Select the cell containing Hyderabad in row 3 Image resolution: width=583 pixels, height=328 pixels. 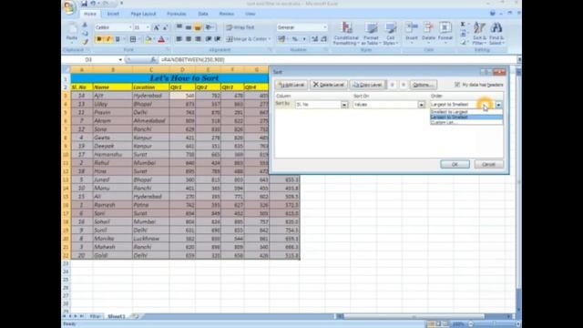coord(150,96)
